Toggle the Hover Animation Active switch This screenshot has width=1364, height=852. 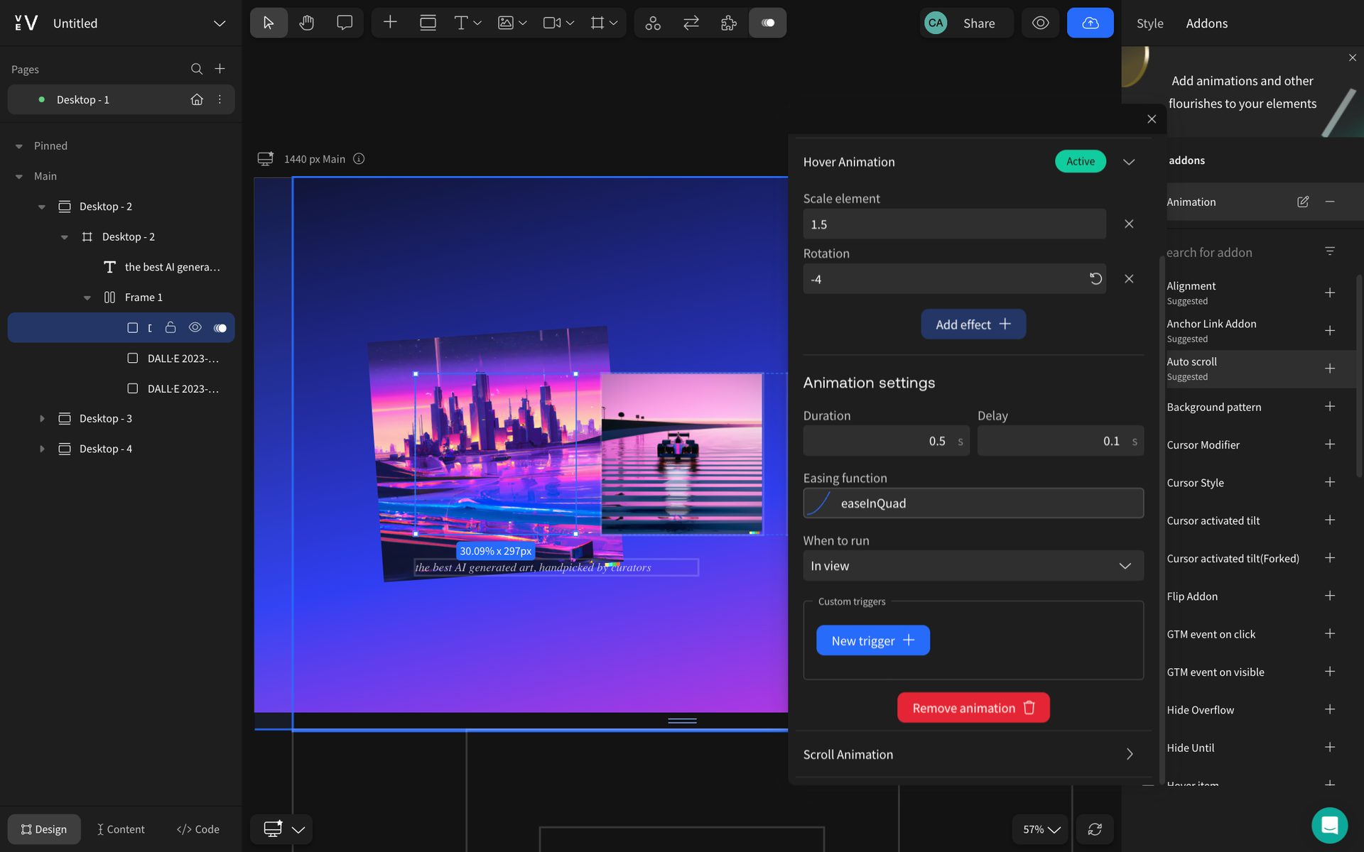pos(1081,161)
